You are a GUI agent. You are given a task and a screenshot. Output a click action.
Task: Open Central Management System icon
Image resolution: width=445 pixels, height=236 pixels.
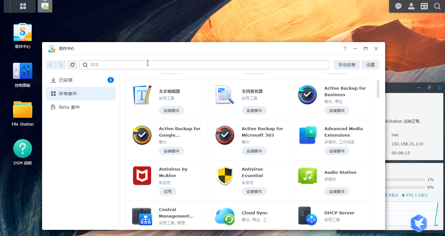[142, 216]
